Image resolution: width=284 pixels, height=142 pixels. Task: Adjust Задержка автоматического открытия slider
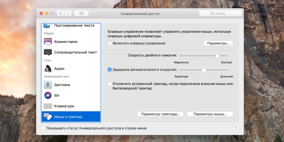(204, 70)
